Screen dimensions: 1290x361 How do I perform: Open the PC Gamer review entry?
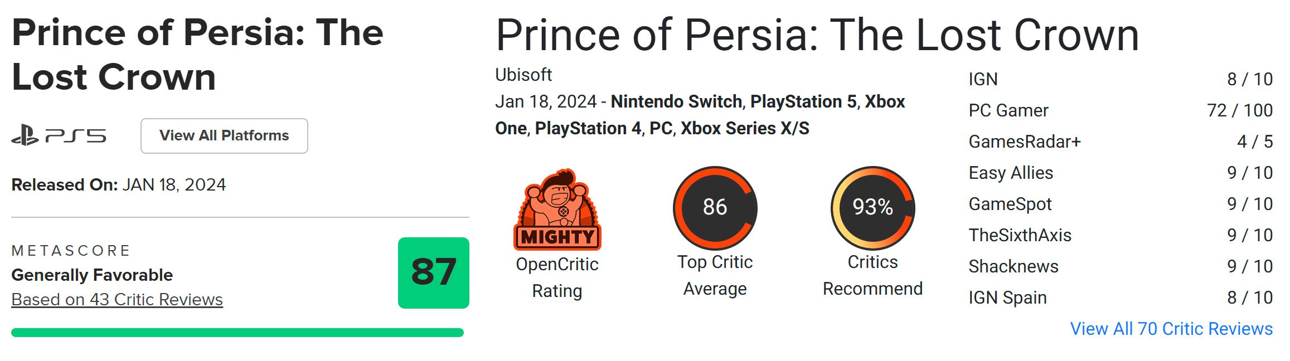(x=1008, y=110)
